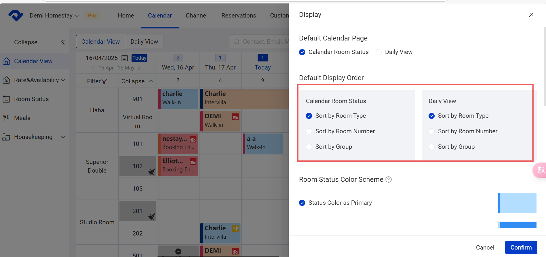
Task: Click the floating translate icon
Action: point(540,170)
